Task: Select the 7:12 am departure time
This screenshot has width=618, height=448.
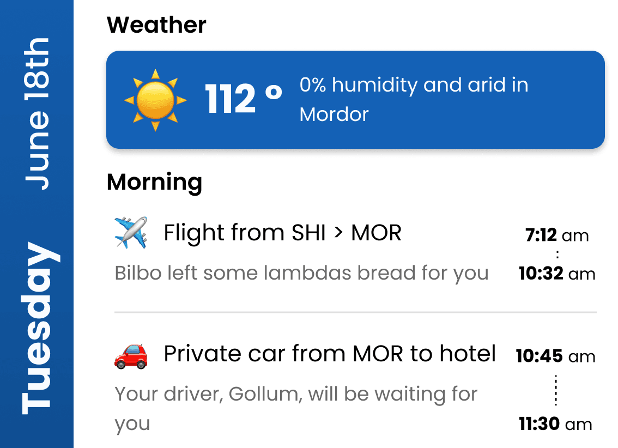Action: pos(557,235)
